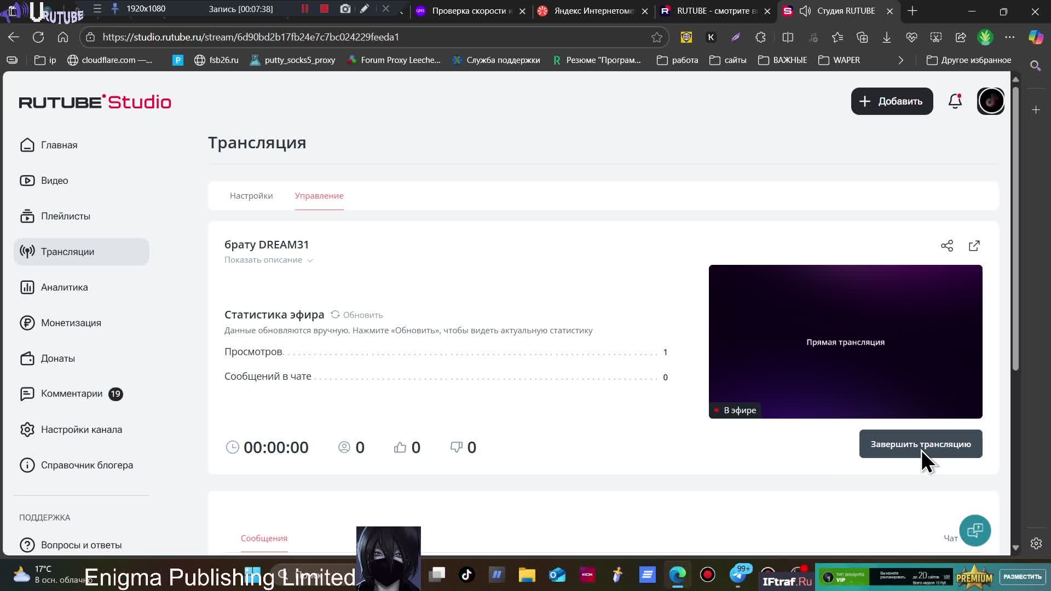Open Комментарии with 19 notifications
Image resolution: width=1051 pixels, height=591 pixels.
pyautogui.click(x=72, y=393)
